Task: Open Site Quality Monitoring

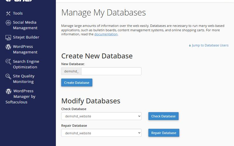Action: (x=24, y=79)
